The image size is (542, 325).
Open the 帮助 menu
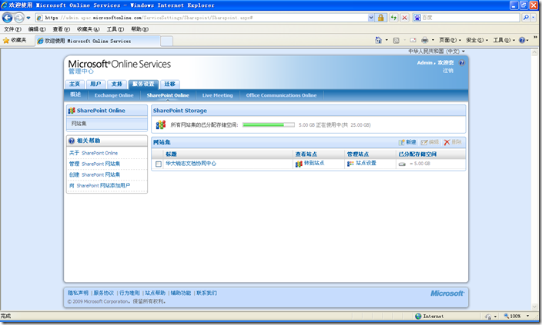[x=139, y=29]
